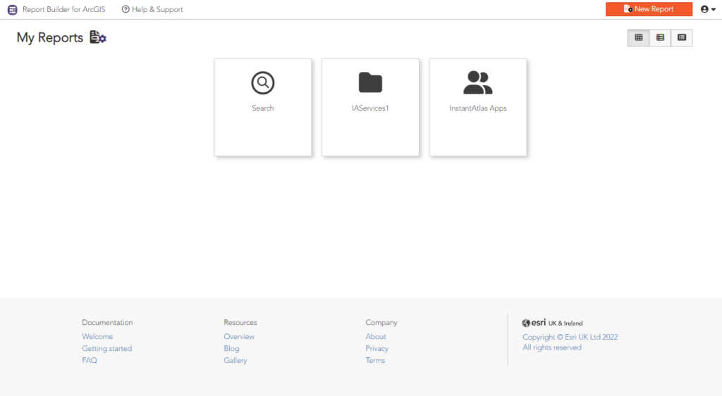Click the Documentation footer heading
This screenshot has height=396, width=722.
107,323
